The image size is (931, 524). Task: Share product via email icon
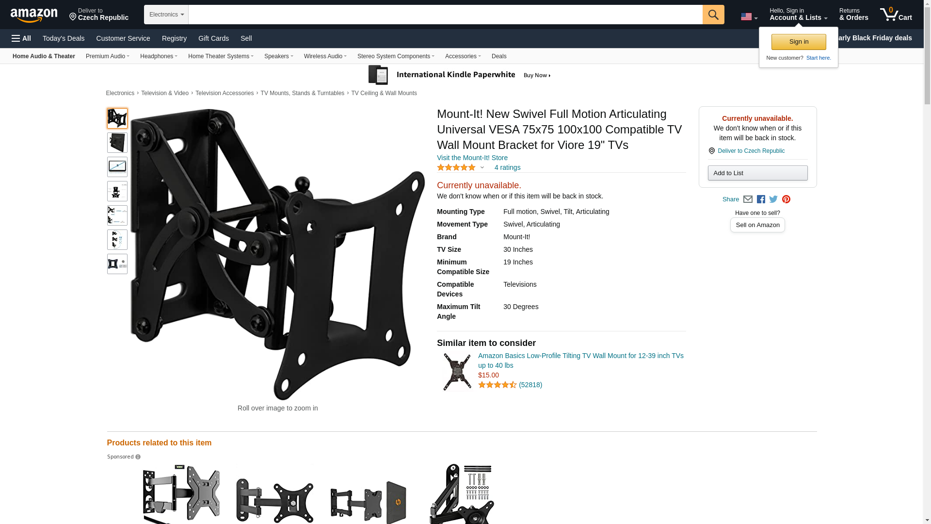748,199
